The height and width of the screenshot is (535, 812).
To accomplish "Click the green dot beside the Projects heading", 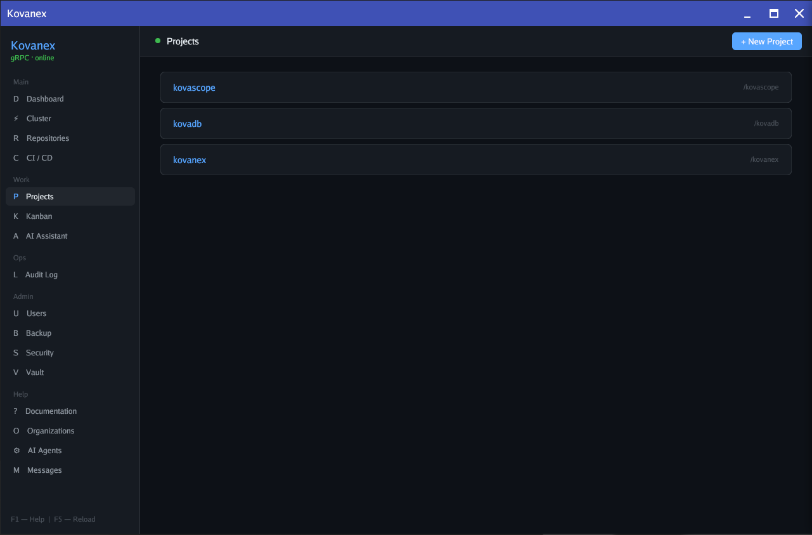I will (157, 41).
